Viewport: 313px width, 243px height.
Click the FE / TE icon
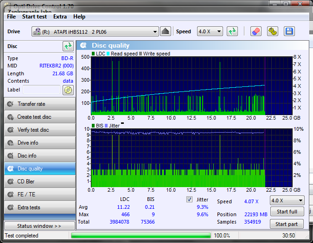pos(10,194)
